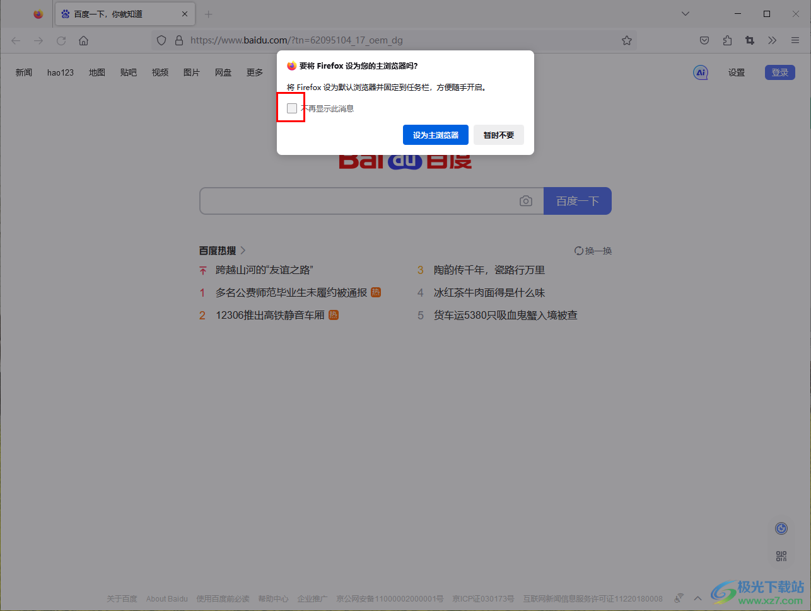
Task: Reload the page with refresh icon
Action: tap(61, 40)
